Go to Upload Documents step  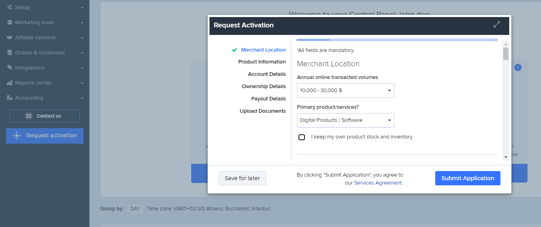263,111
